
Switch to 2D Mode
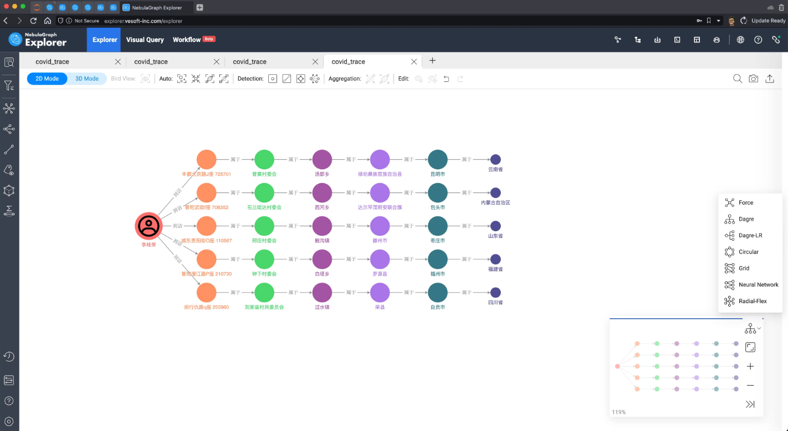[47, 79]
